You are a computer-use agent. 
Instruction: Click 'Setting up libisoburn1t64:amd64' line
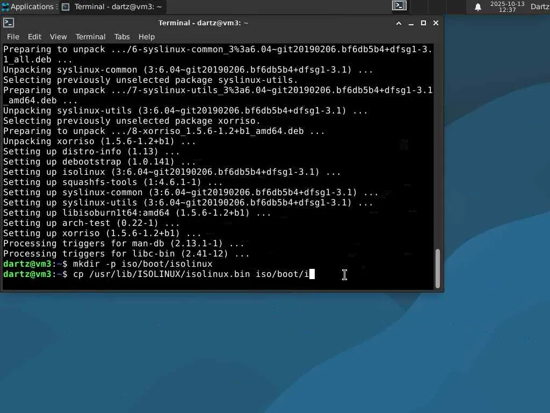click(x=137, y=213)
